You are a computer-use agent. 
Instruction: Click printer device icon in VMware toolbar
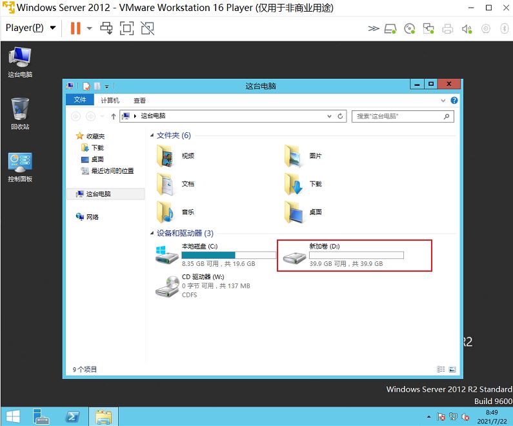tap(448, 29)
